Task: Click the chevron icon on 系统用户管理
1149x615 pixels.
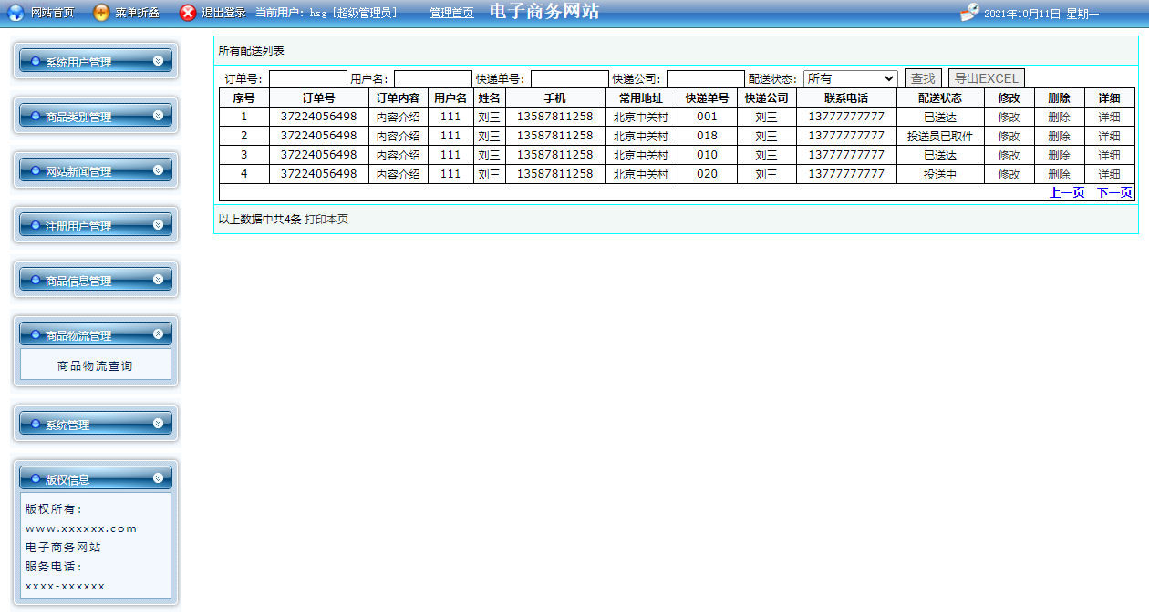Action: (x=159, y=61)
